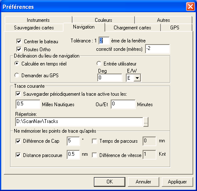Choose the Entrée utilisateur radio option

coord(99,63)
